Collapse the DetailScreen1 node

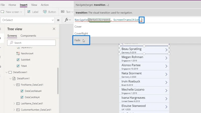click(x=7, y=72)
